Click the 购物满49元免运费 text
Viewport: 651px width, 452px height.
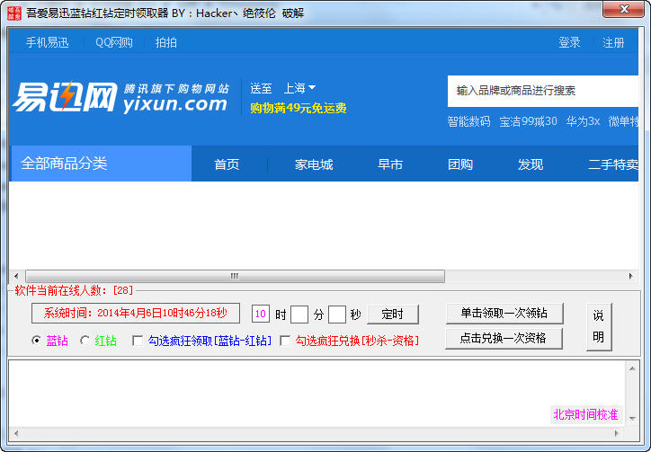tap(299, 108)
